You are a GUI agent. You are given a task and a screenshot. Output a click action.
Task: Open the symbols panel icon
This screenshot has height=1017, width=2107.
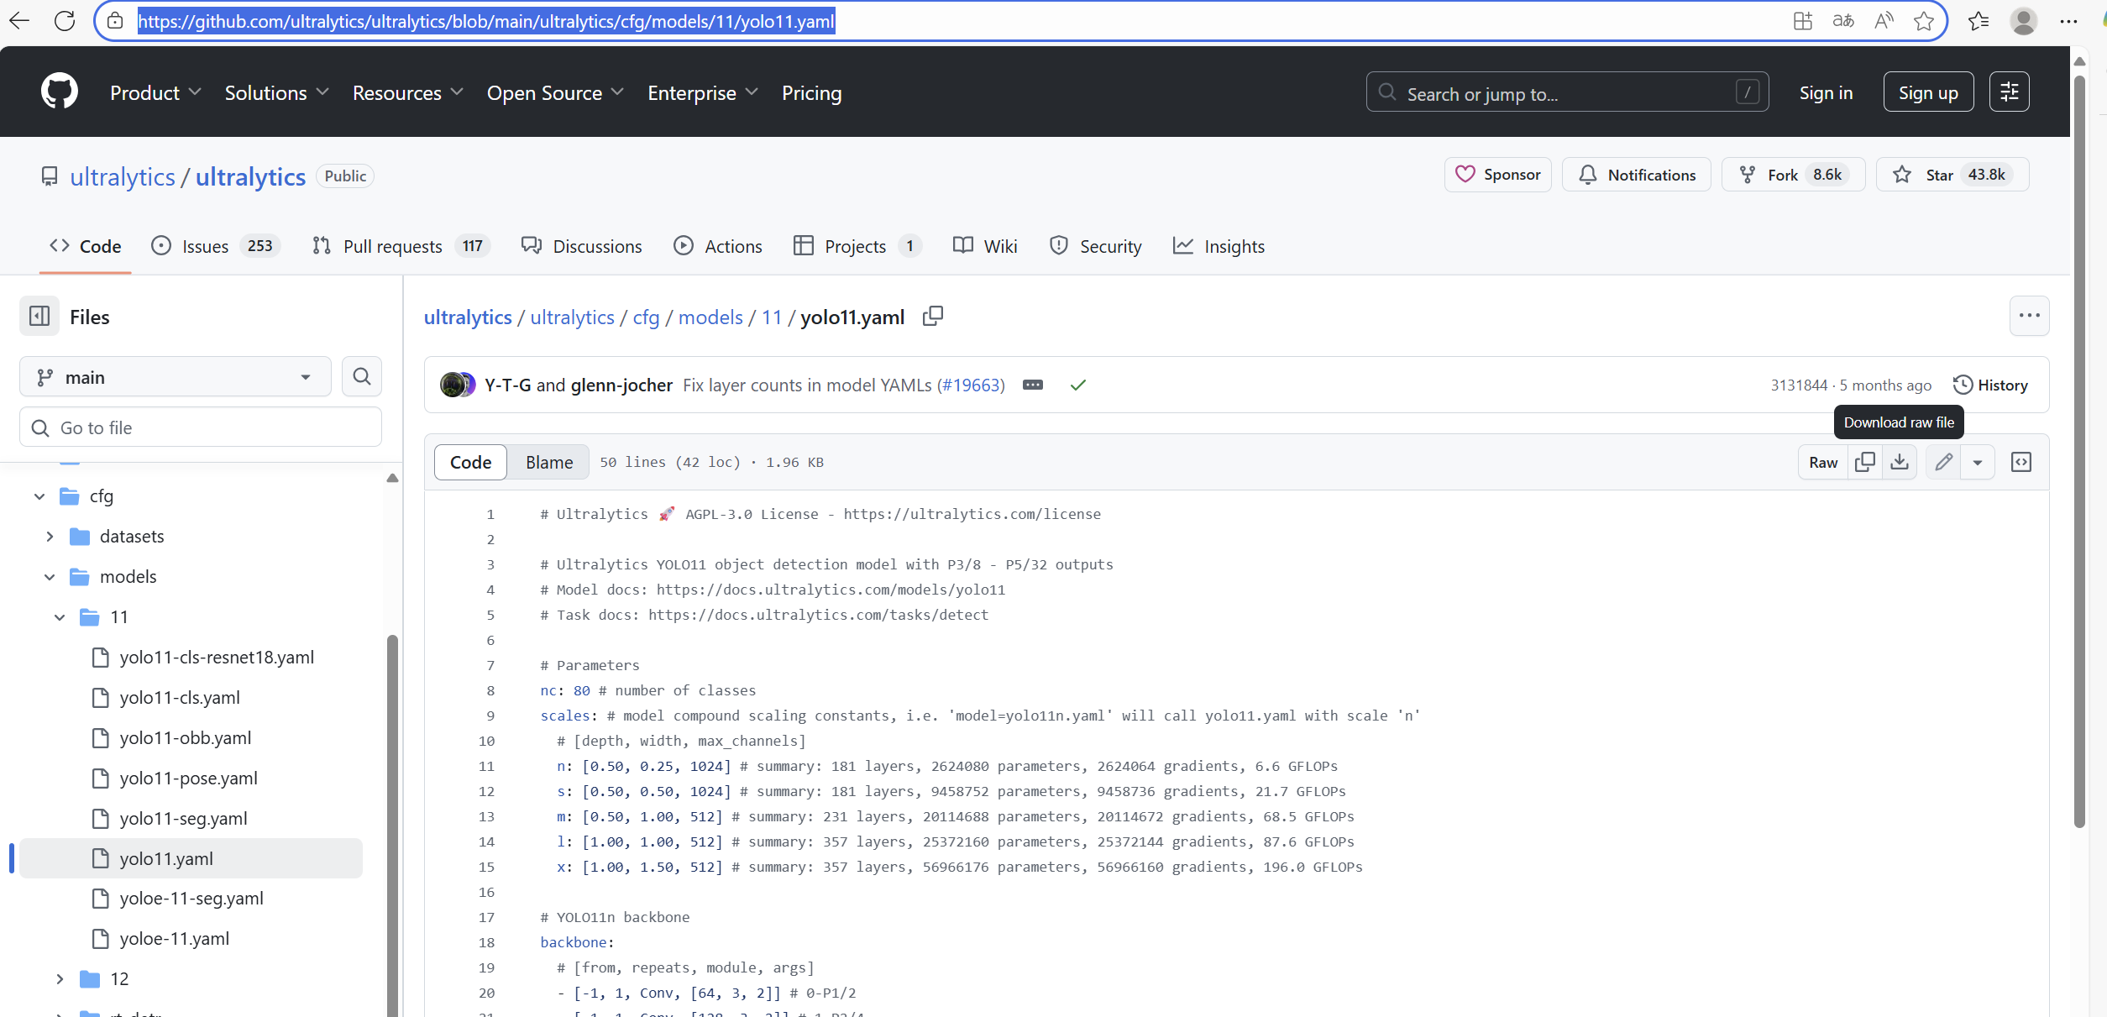pyautogui.click(x=2021, y=462)
